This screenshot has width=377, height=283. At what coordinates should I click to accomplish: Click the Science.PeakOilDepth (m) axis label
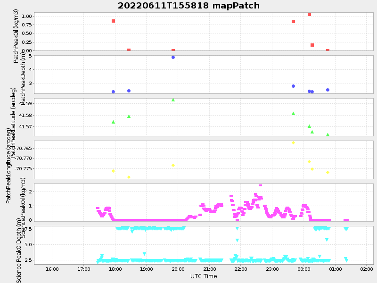click(19, 250)
